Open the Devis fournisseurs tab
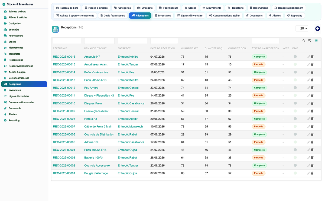325x201 pixels. [x=113, y=16]
